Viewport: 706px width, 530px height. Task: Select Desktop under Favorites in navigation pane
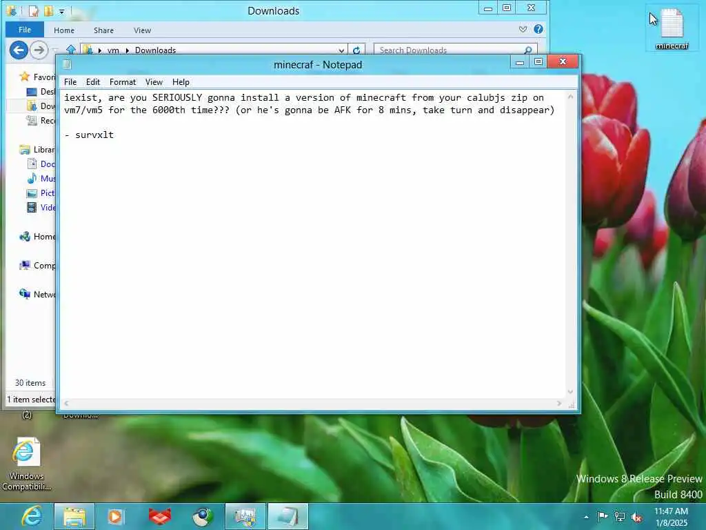[x=41, y=92]
